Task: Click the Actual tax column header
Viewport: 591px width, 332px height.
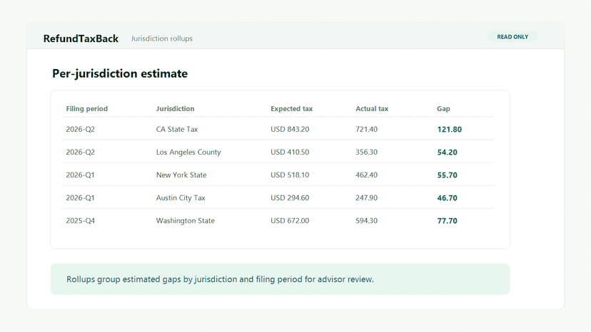Action: pyautogui.click(x=372, y=108)
